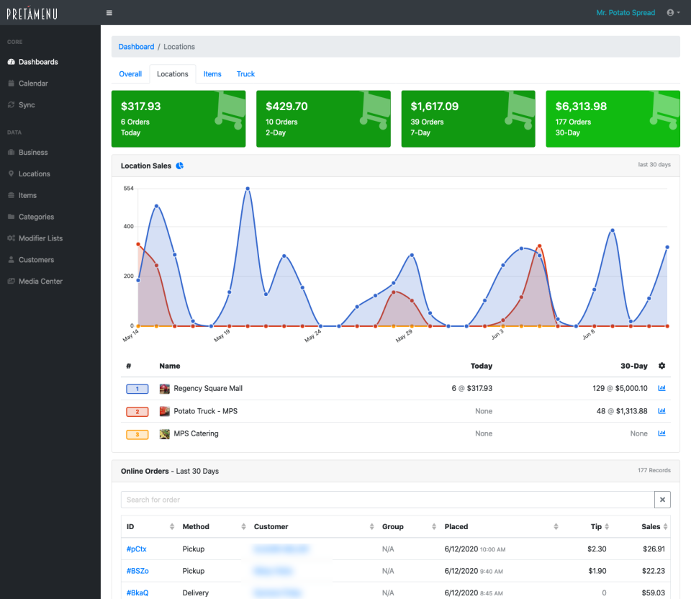Screen dimensions: 691x599
Task: Click the Search for order field
Action: coord(388,500)
